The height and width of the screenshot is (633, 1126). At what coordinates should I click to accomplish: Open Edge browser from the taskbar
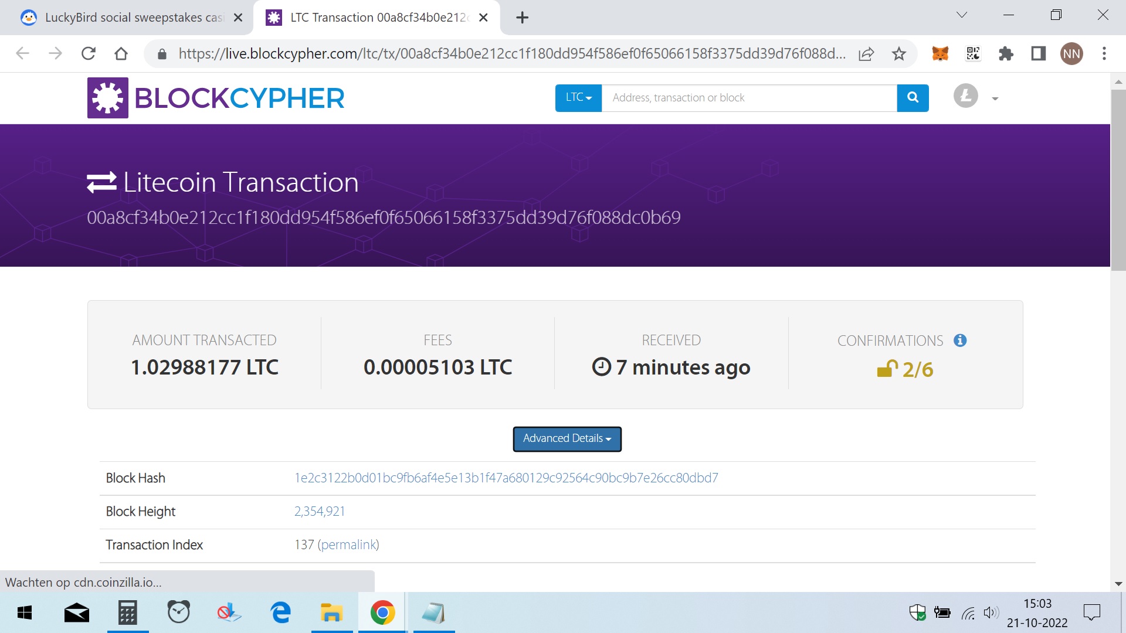click(281, 612)
